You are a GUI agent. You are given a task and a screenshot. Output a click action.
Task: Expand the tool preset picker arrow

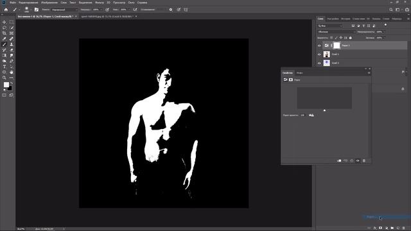19,10
